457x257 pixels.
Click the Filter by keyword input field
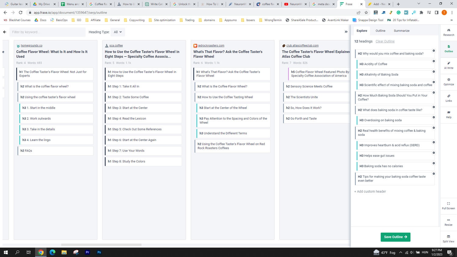pos(47,32)
